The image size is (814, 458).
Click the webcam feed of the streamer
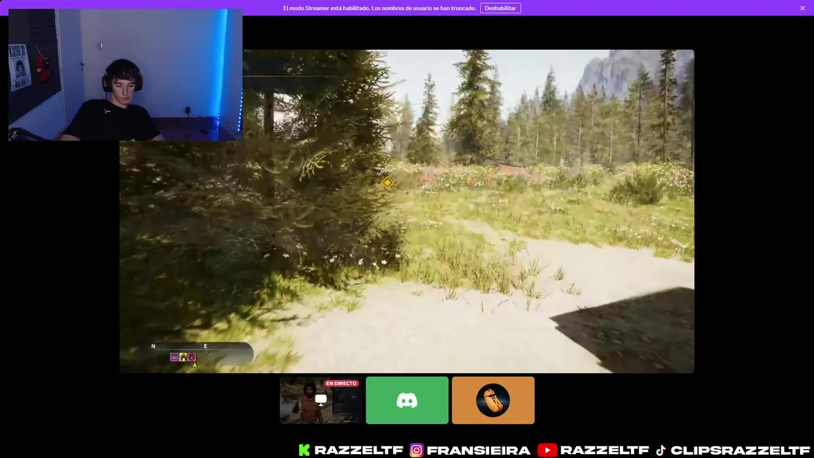pos(125,74)
